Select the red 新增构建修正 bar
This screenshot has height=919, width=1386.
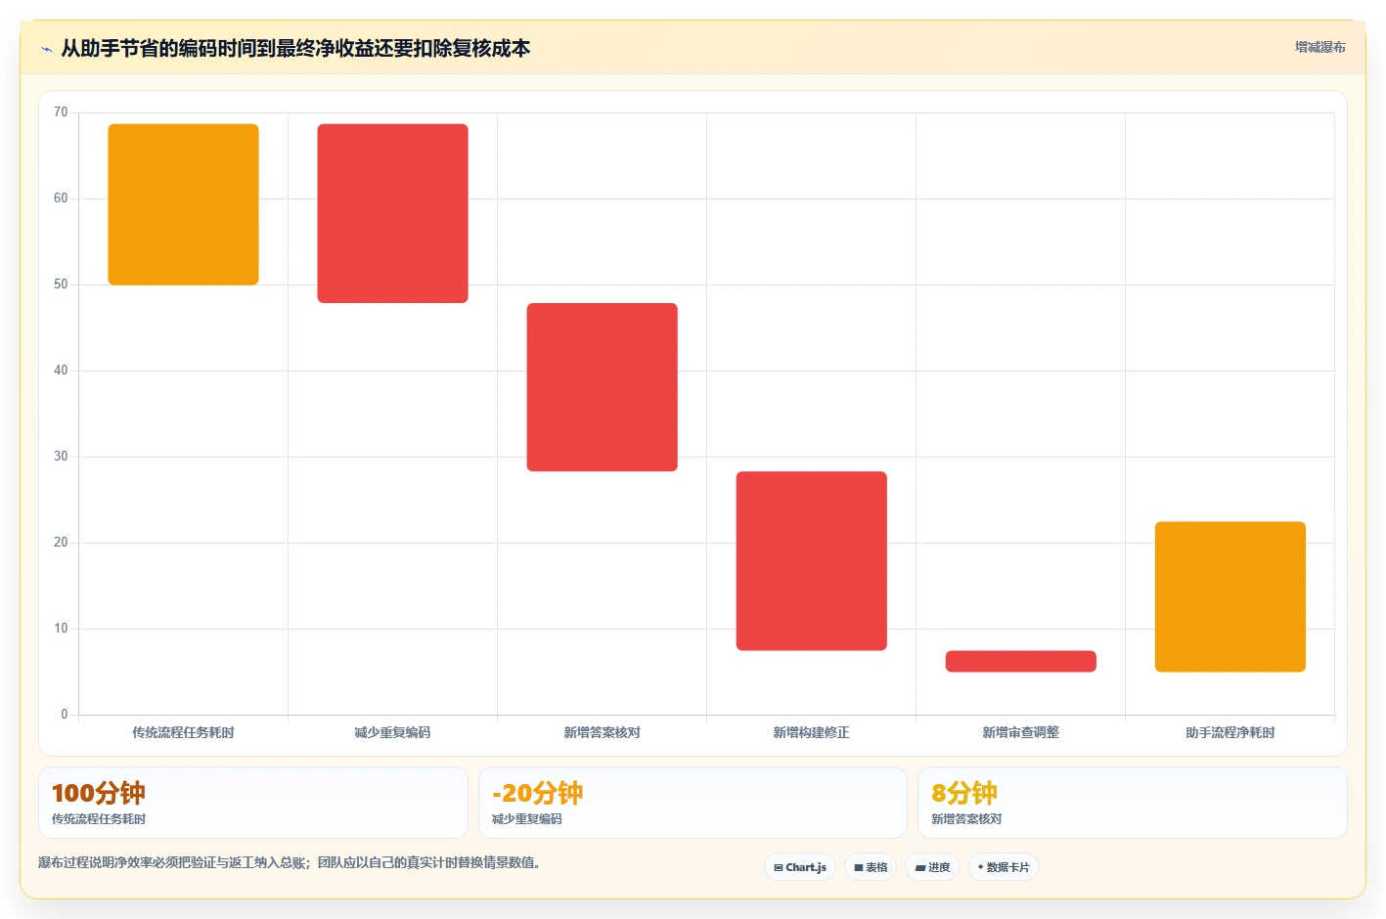(811, 561)
